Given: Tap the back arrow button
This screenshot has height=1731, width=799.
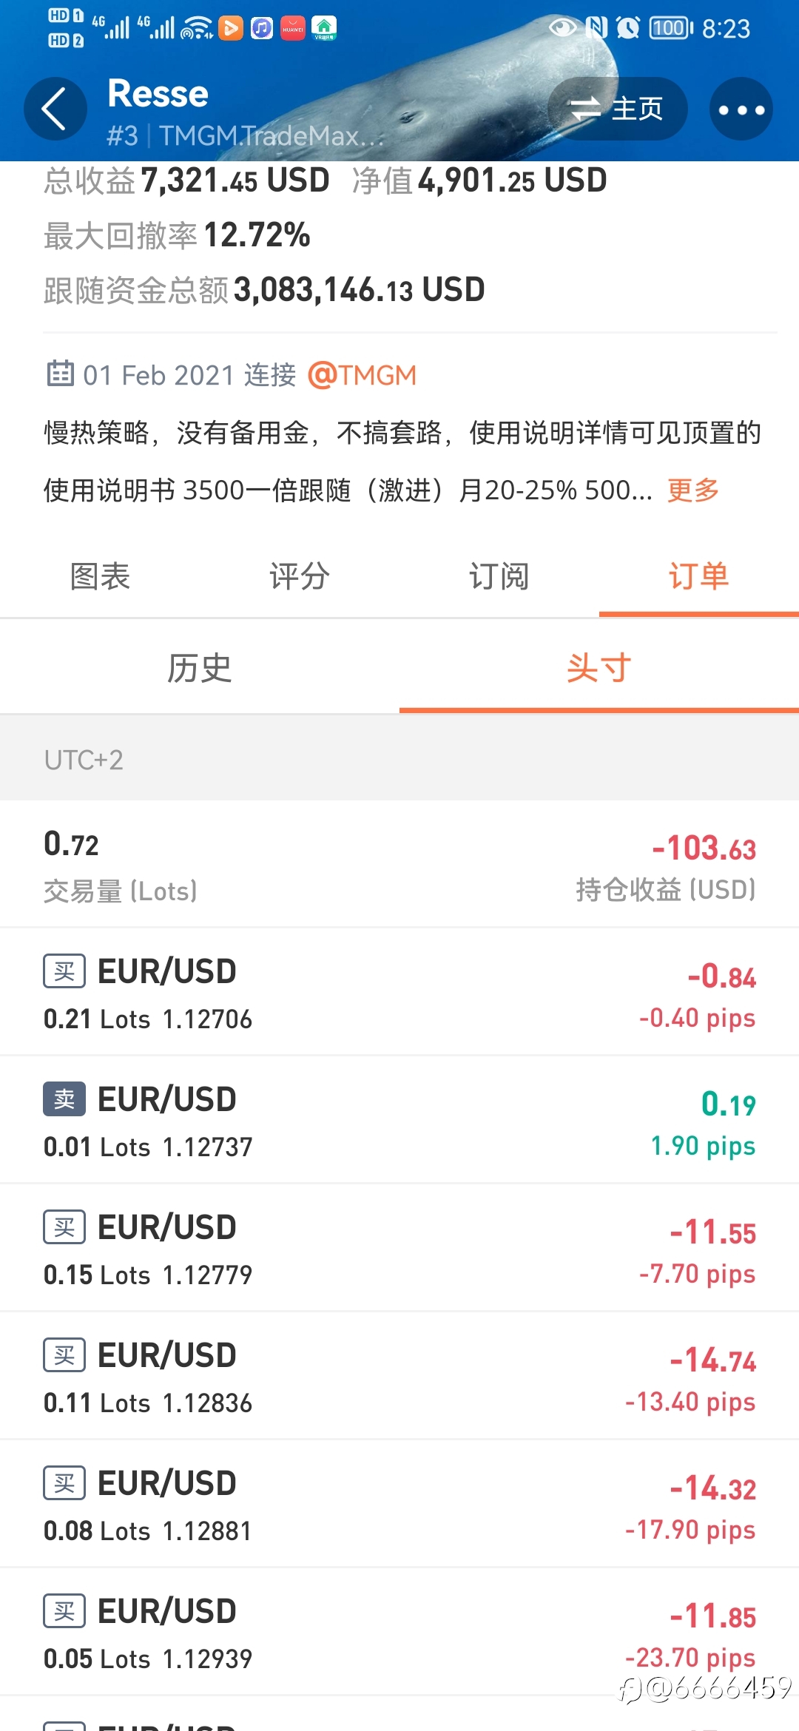Looking at the screenshot, I should coord(55,109).
